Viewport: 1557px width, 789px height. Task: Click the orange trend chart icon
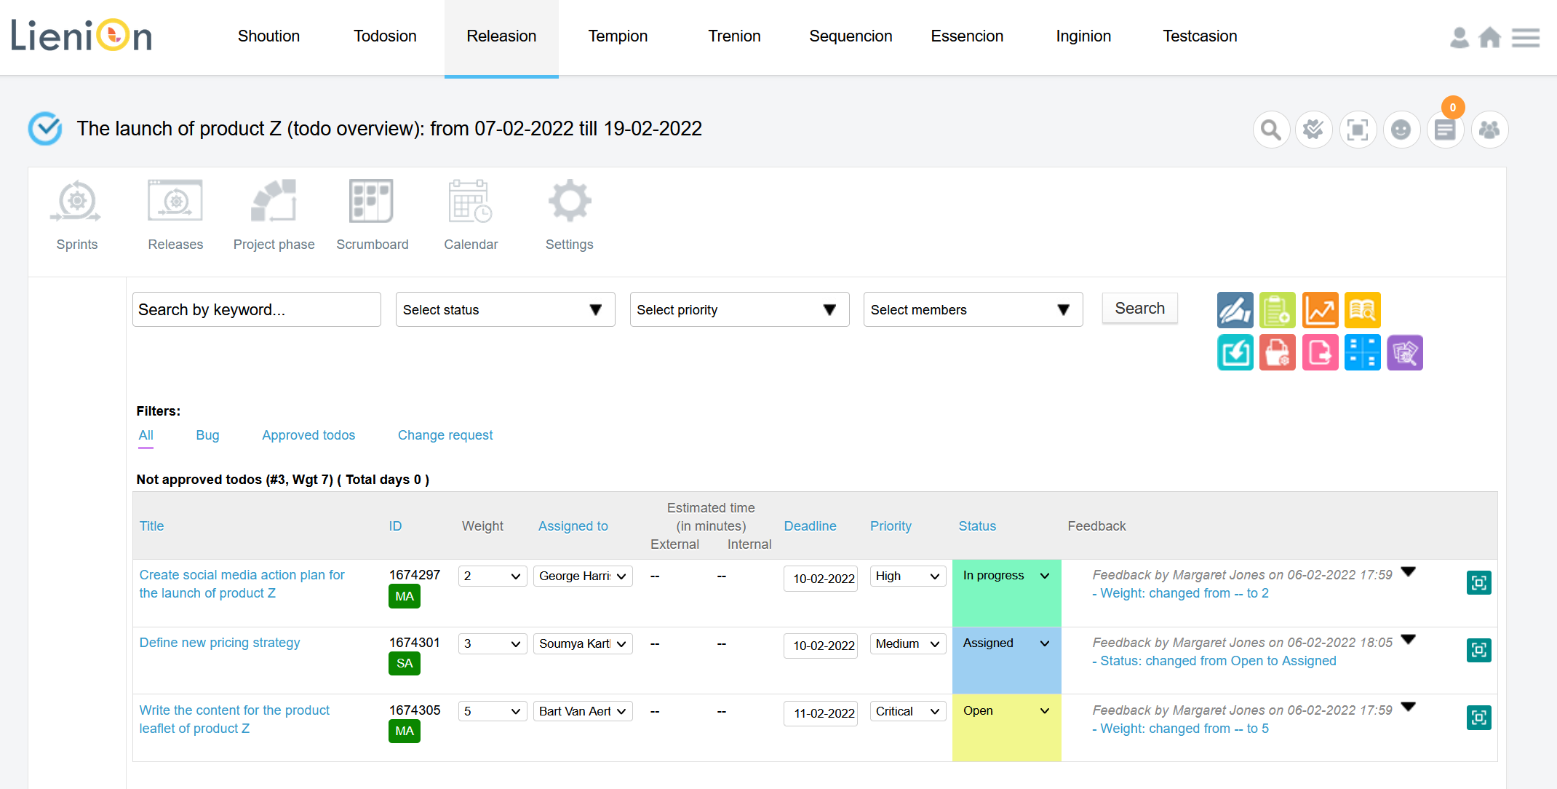pyautogui.click(x=1320, y=310)
